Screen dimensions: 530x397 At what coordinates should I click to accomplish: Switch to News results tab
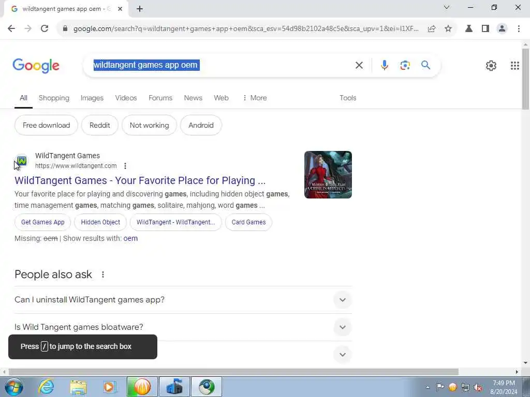[x=193, y=98]
